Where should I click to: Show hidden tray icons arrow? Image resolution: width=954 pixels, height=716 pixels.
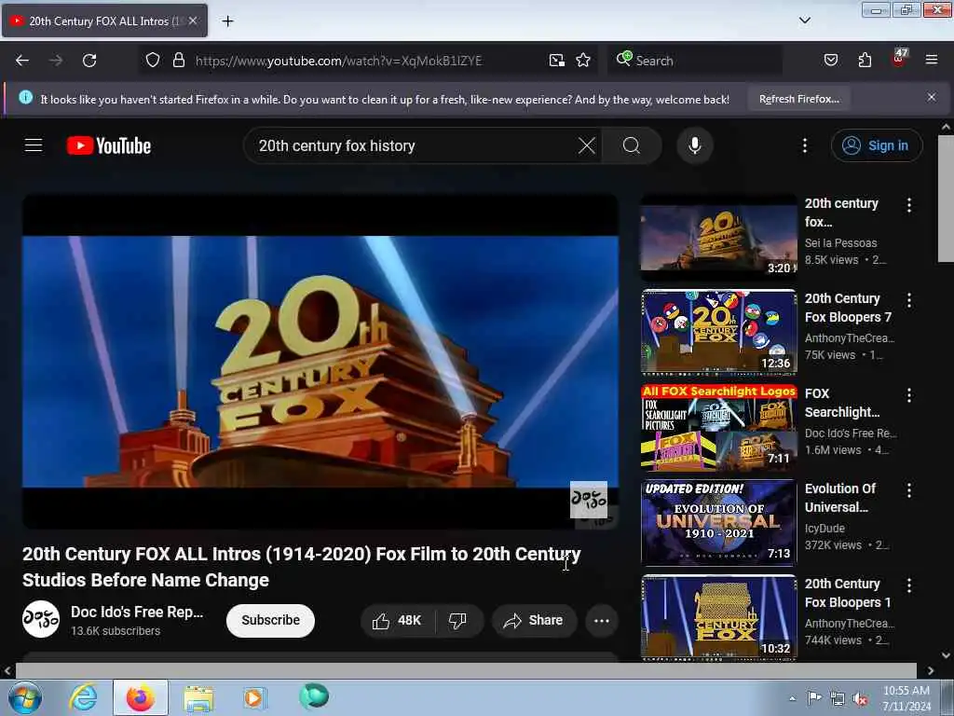(x=792, y=698)
